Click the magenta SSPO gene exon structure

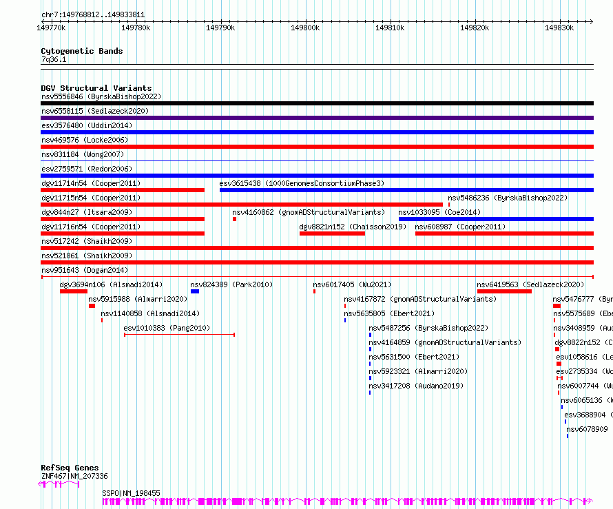(x=348, y=501)
